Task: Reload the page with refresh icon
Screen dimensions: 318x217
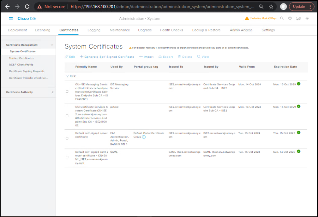Action: 27,7
